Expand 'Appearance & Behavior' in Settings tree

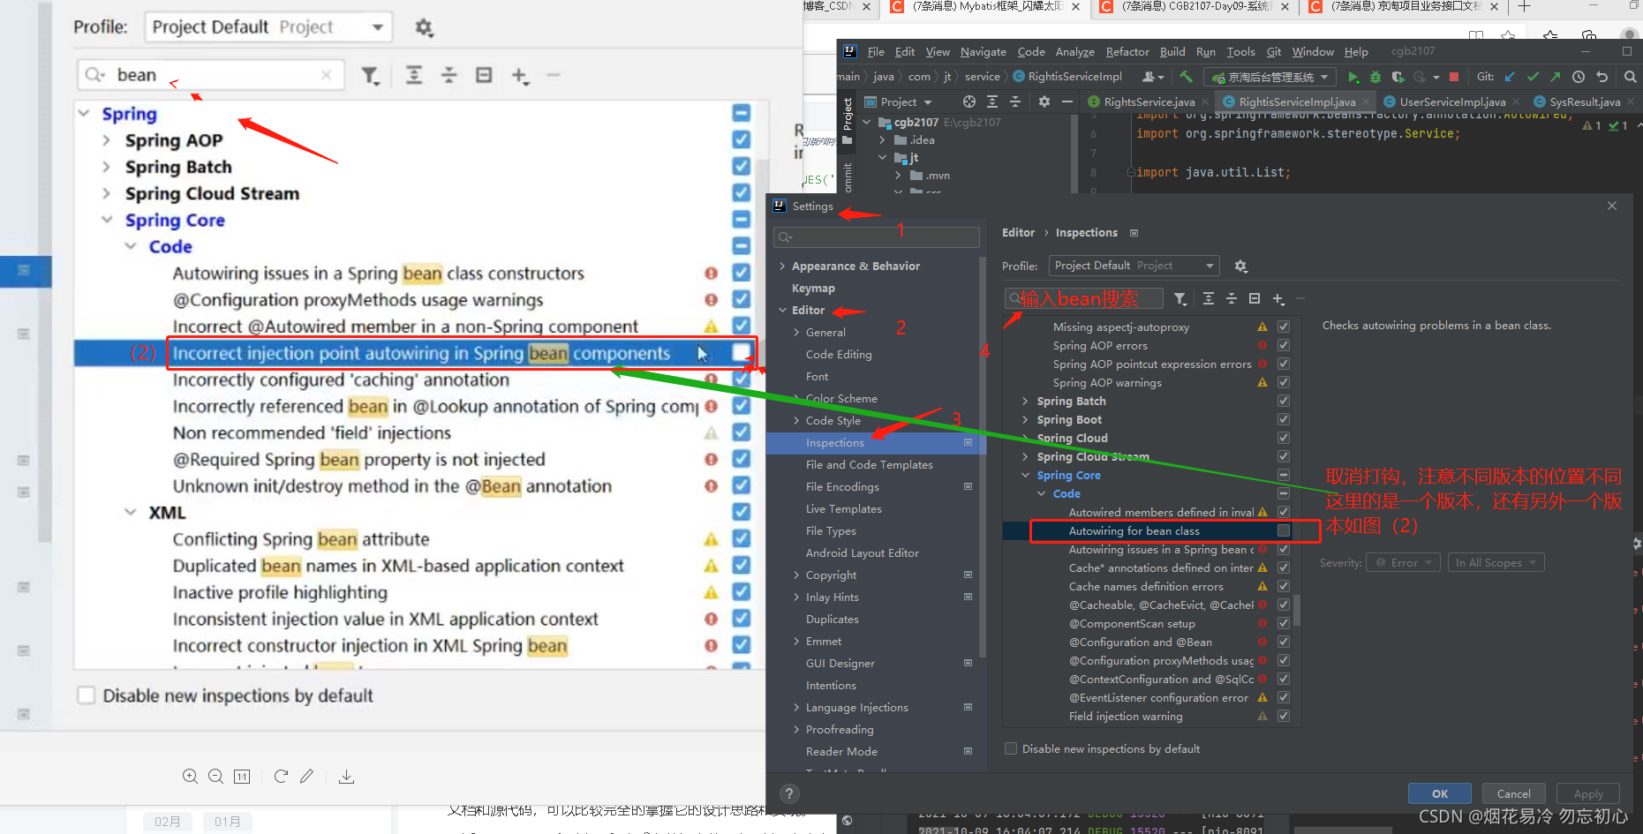click(x=782, y=266)
